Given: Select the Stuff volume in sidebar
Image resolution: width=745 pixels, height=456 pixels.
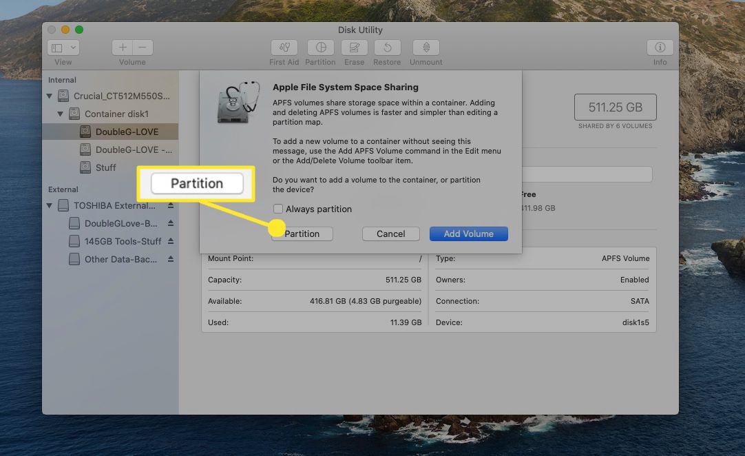Looking at the screenshot, I should 105,167.
